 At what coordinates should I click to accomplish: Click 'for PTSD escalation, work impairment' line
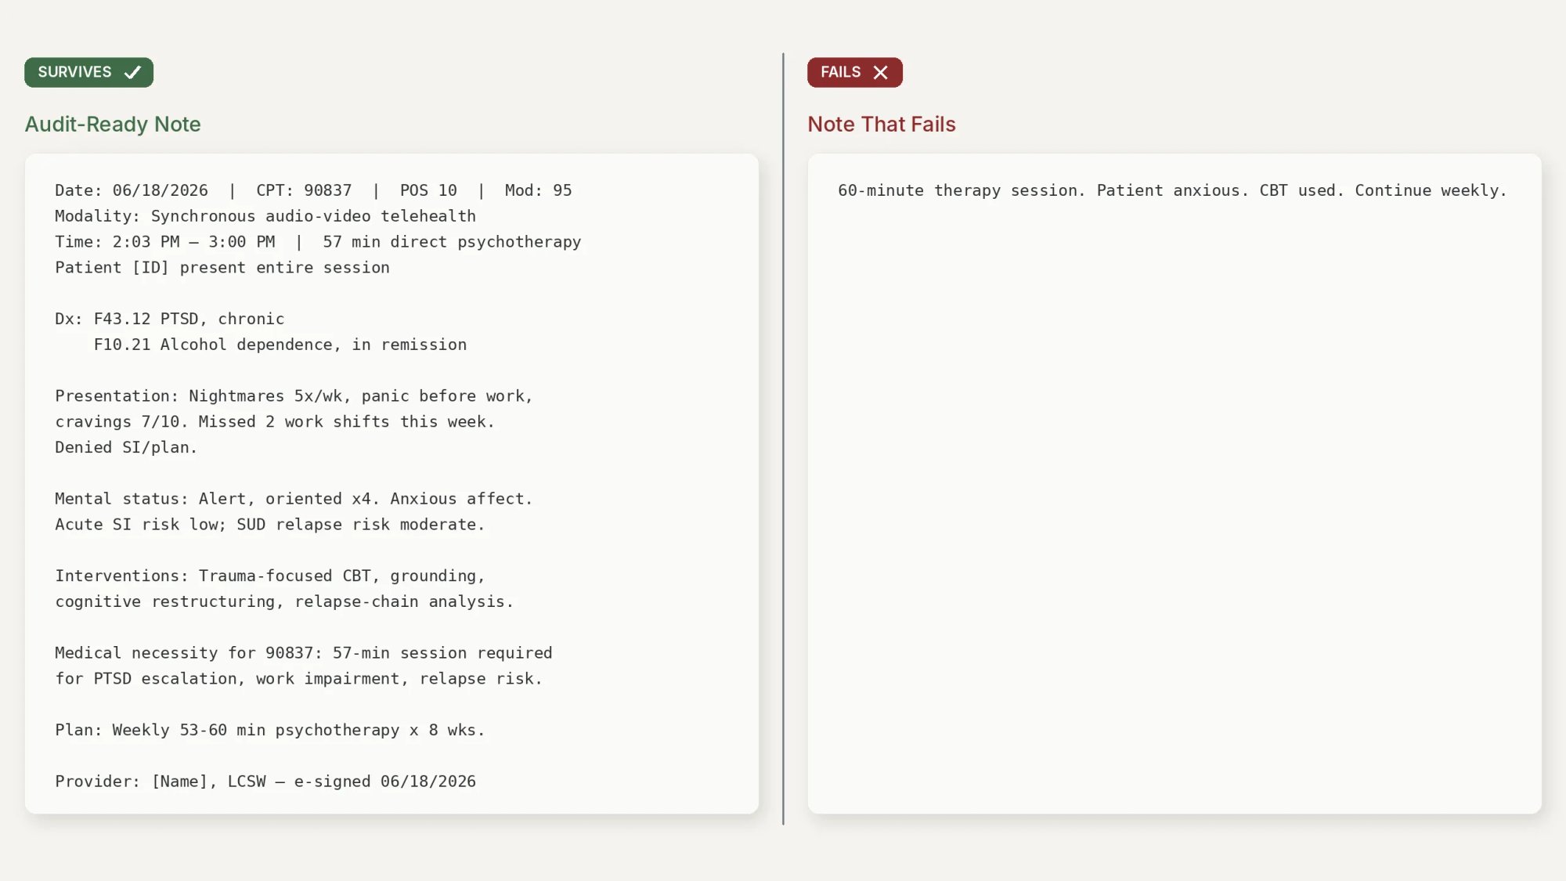(x=299, y=679)
